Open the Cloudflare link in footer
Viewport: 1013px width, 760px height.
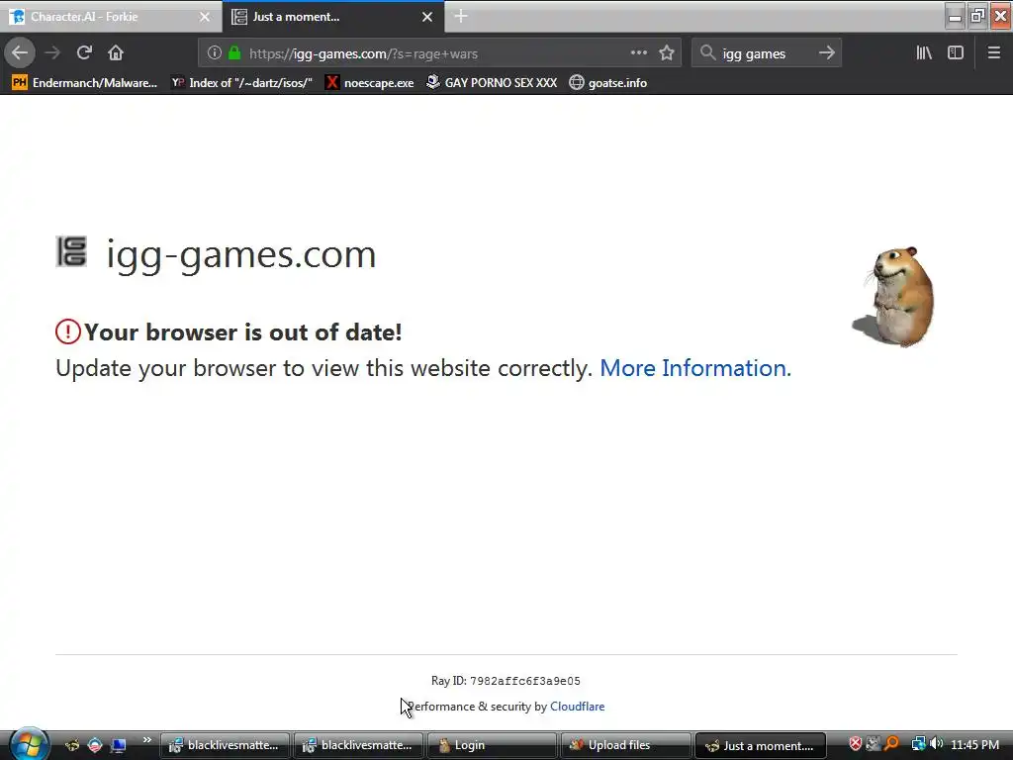pyautogui.click(x=577, y=707)
